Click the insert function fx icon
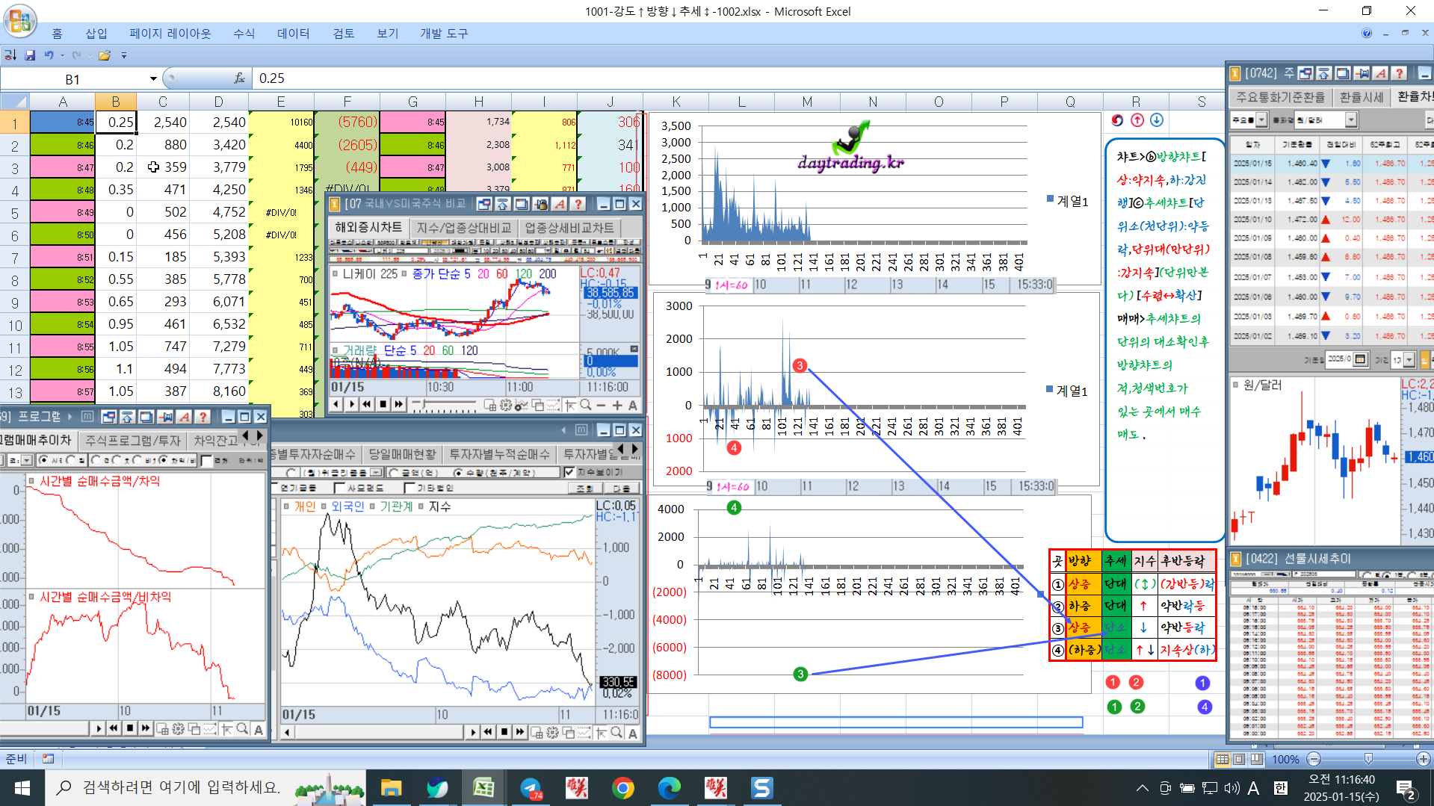1434x806 pixels. click(239, 78)
